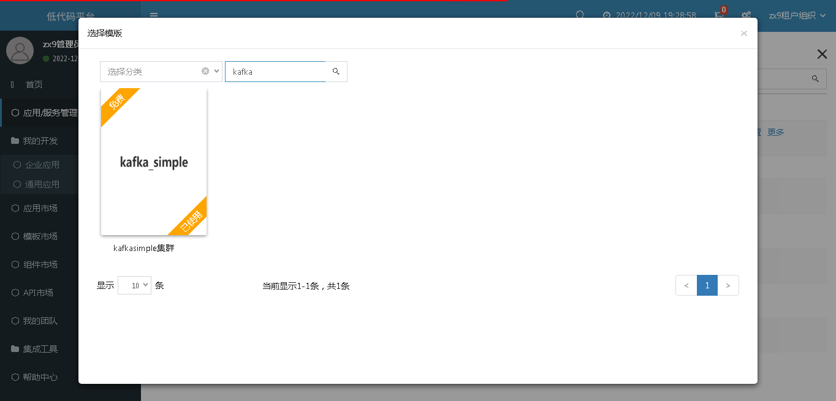
Task: Close the background panel with the large X
Action: (822, 54)
